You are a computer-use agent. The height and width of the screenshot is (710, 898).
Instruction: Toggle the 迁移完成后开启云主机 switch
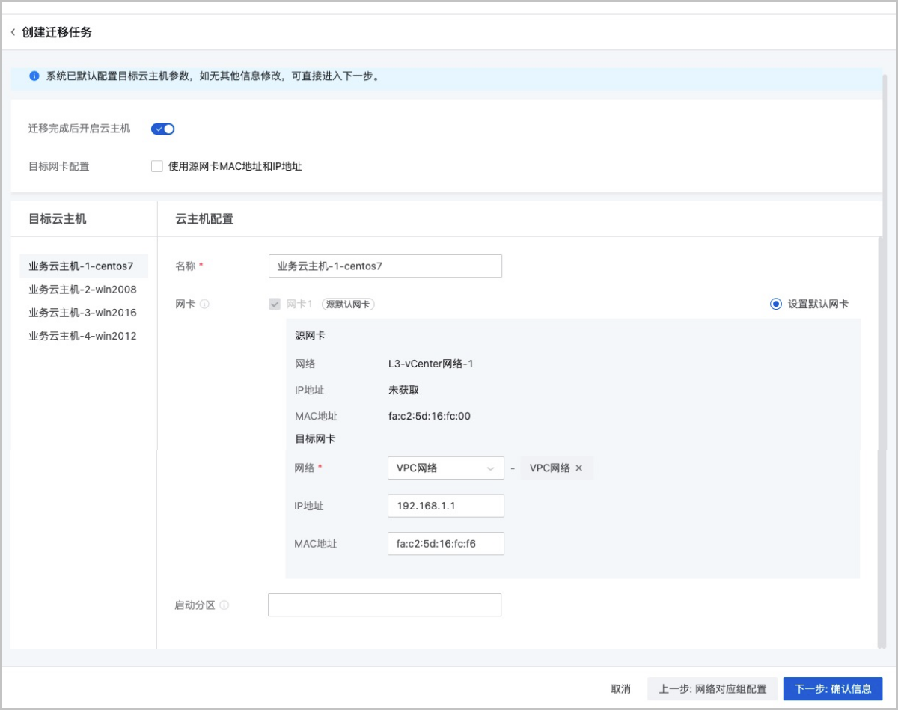pos(162,129)
